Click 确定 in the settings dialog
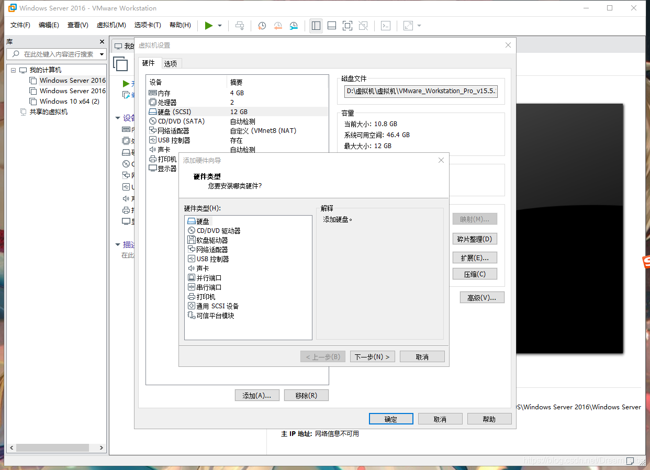The width and height of the screenshot is (650, 470). [391, 419]
